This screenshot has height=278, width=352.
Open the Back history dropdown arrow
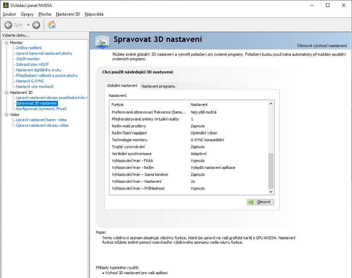28,25
